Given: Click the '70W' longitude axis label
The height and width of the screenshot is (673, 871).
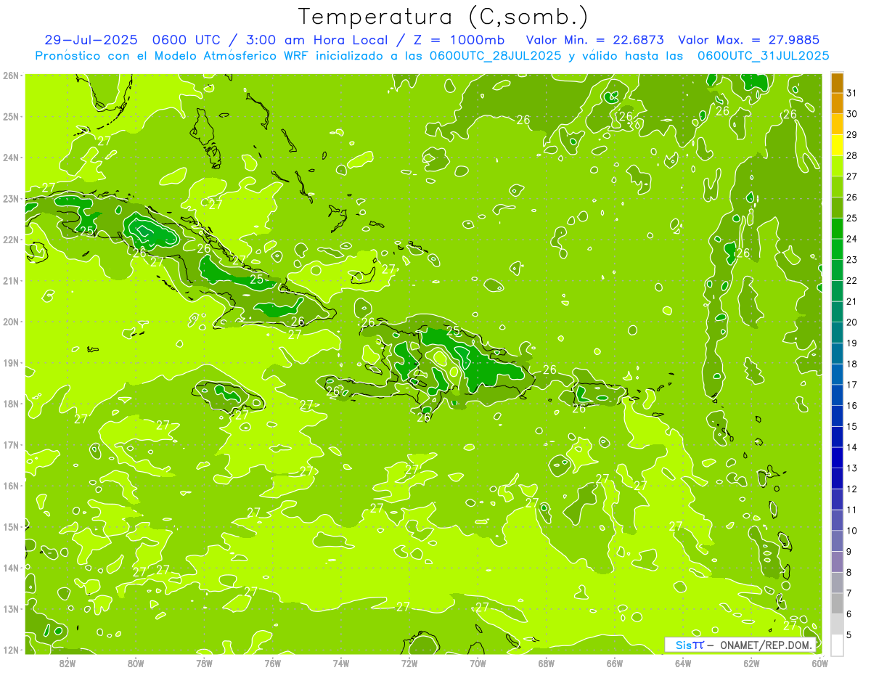Looking at the screenshot, I should pos(478,663).
